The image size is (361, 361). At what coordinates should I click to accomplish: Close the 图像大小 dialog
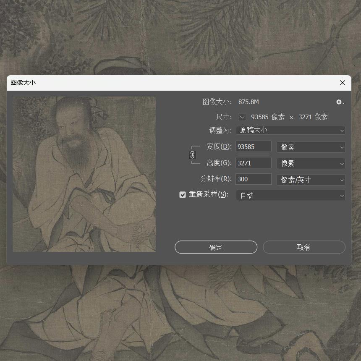click(x=343, y=83)
